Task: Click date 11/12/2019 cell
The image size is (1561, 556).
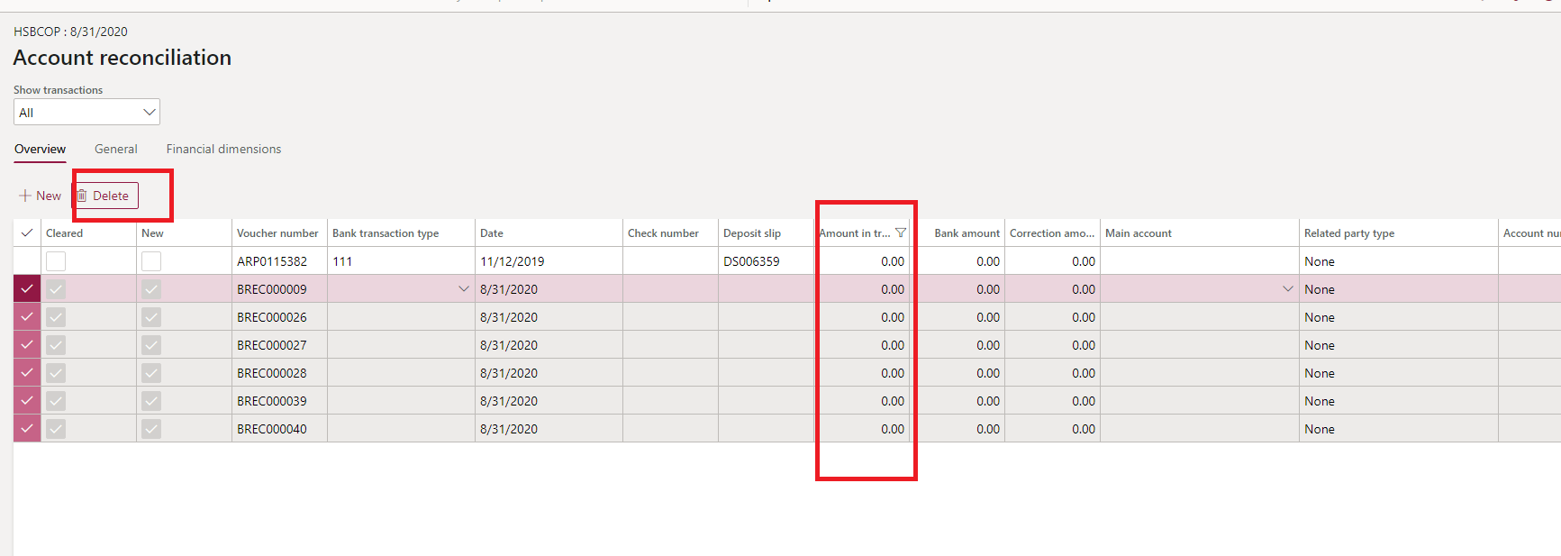Action: coord(549,261)
